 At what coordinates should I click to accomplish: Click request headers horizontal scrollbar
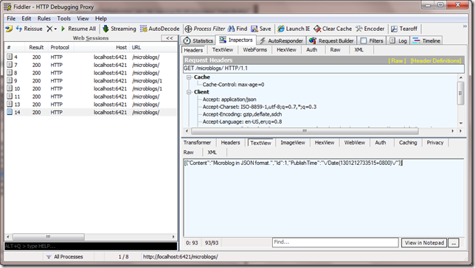[305, 131]
